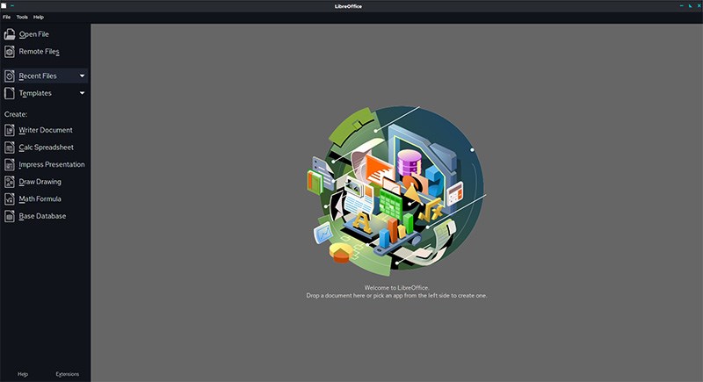
Task: Open the Help menu in menu bar
Action: point(39,17)
